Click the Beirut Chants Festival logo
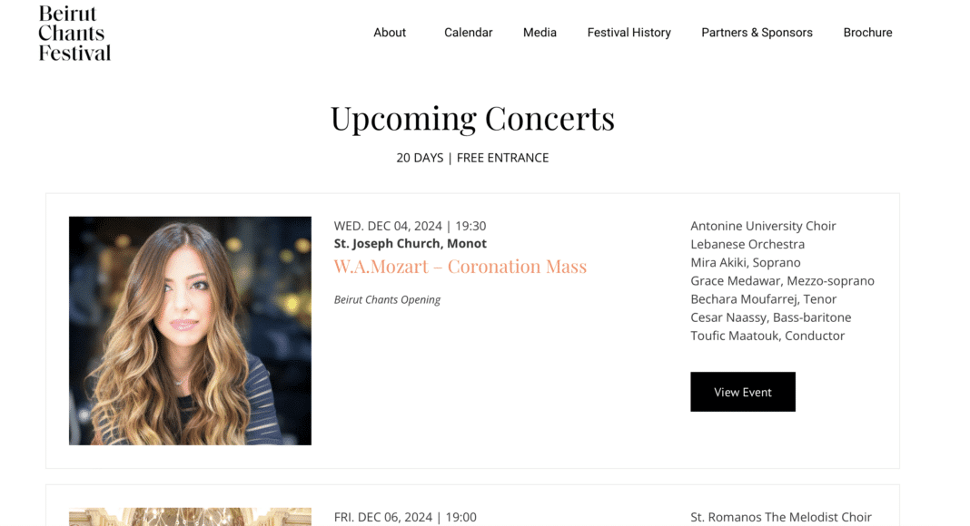Image resolution: width=970 pixels, height=526 pixels. coord(74,33)
